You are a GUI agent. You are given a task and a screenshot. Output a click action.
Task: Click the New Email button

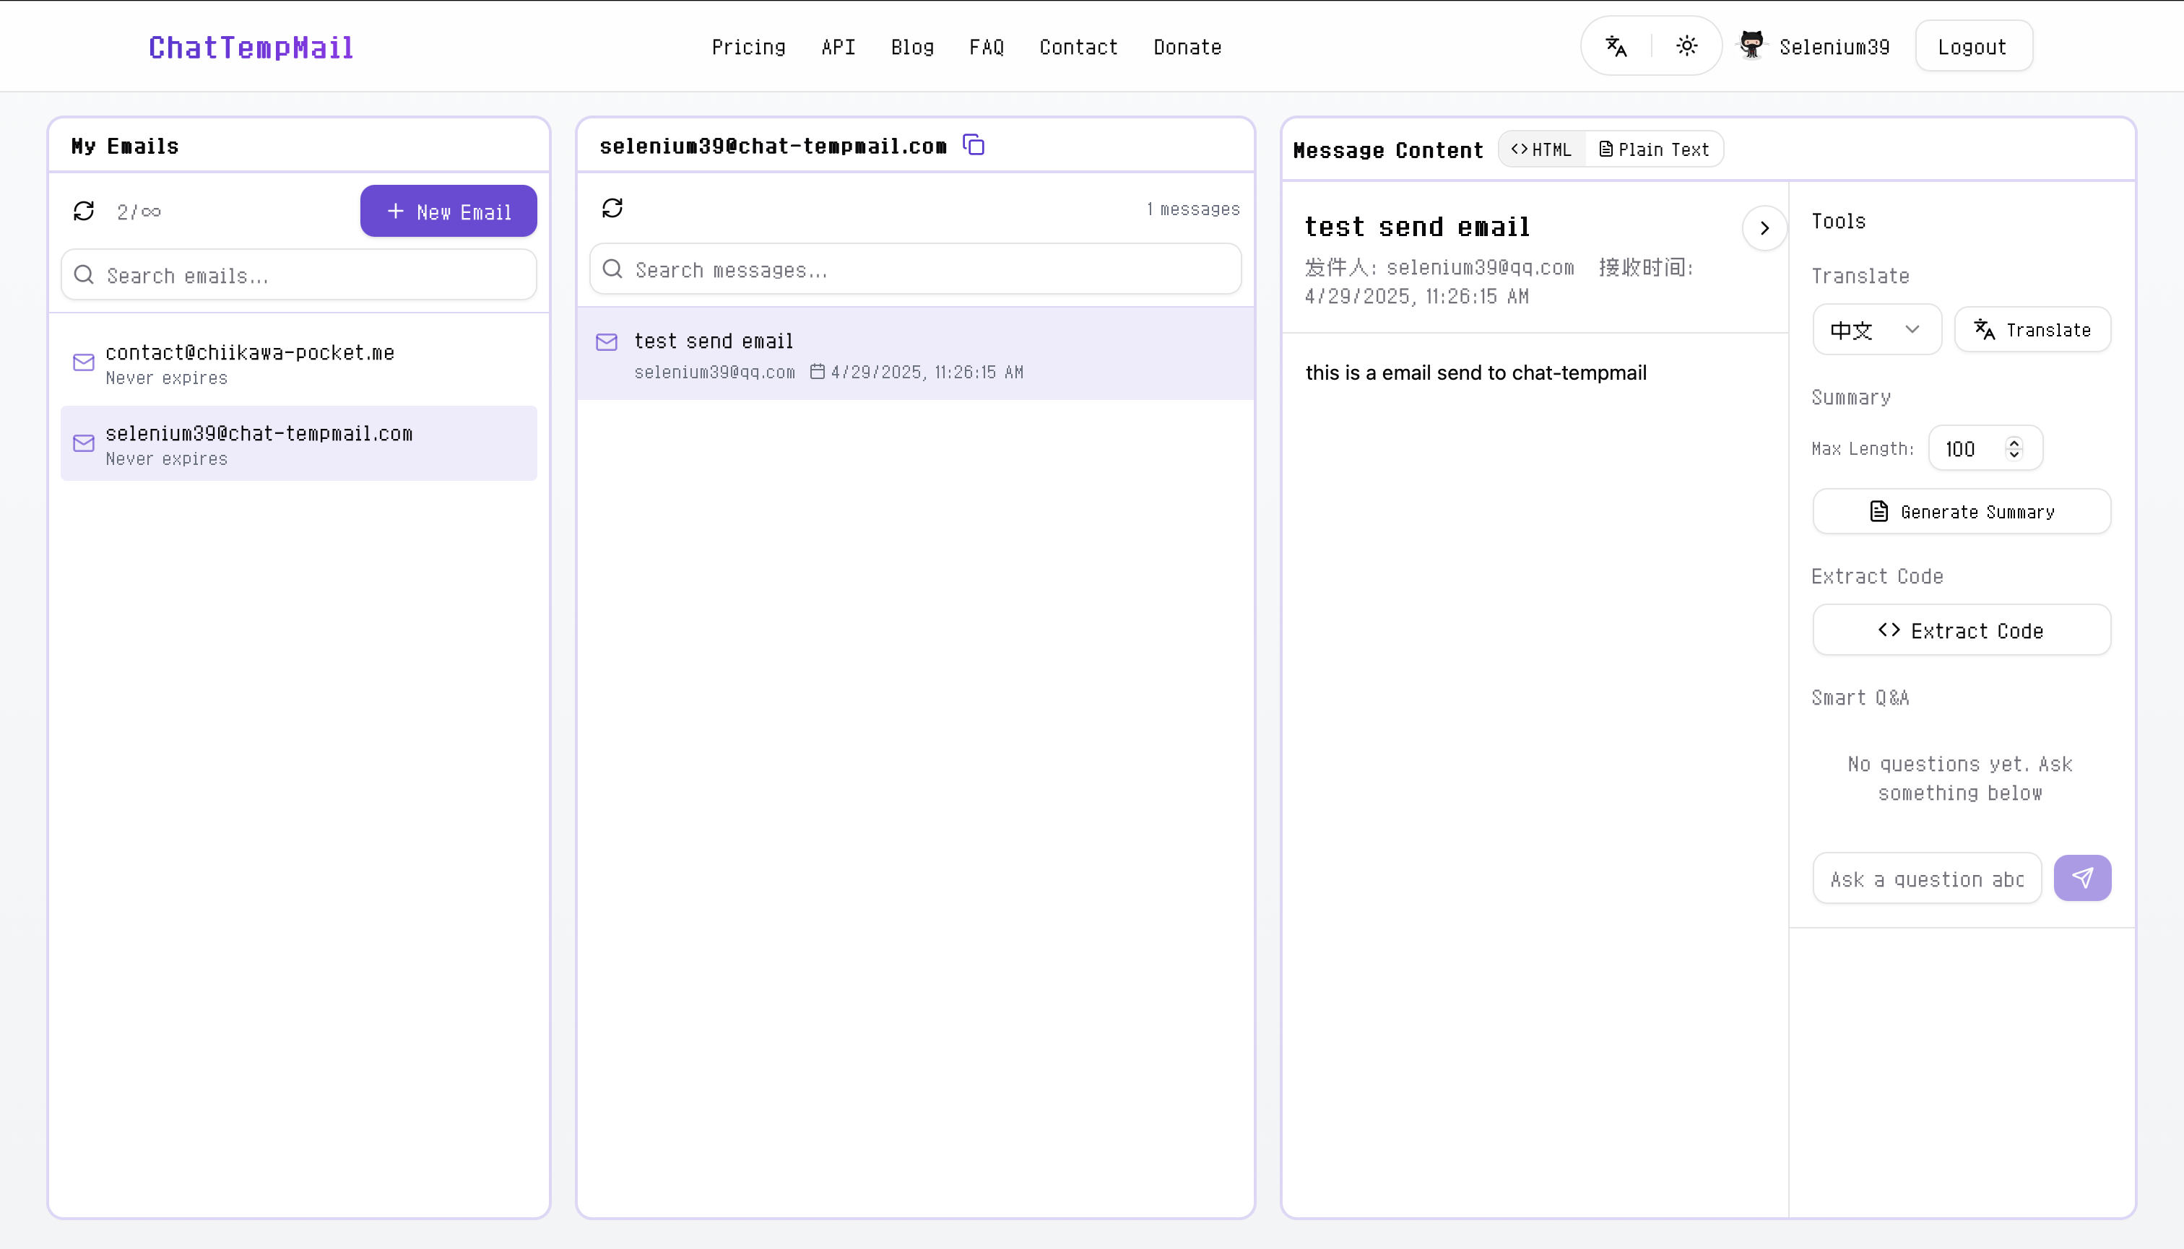click(x=448, y=211)
